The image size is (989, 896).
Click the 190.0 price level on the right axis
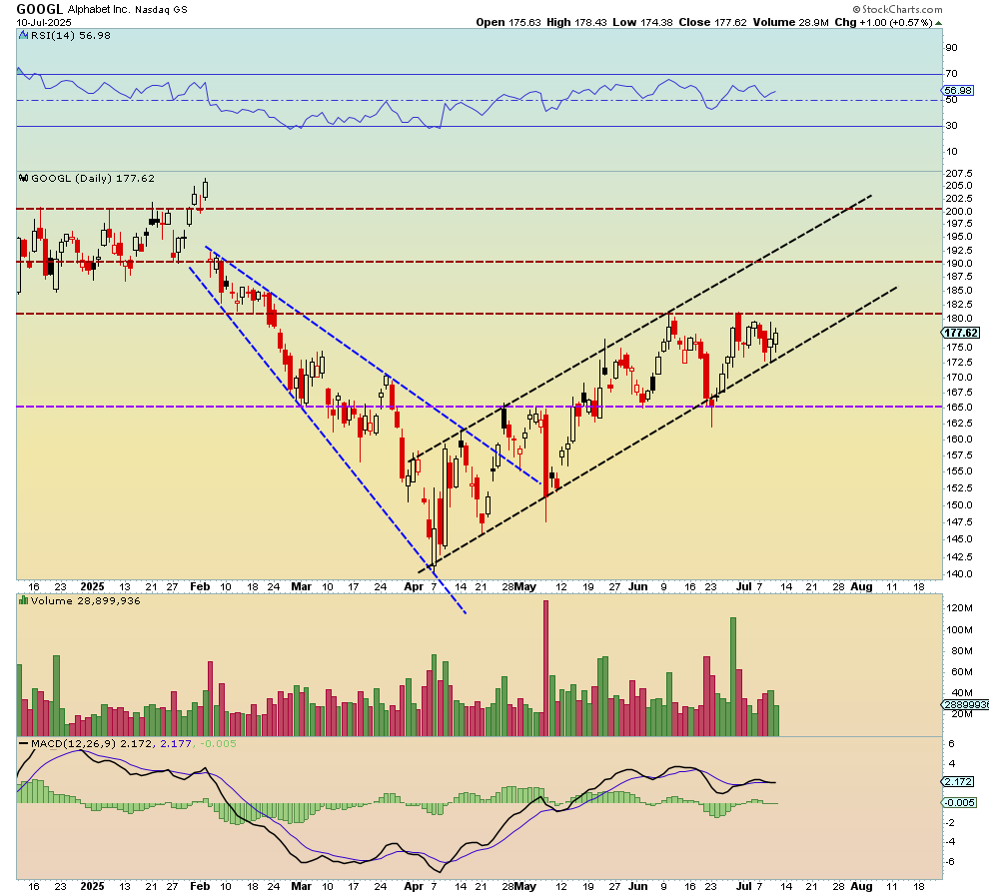coord(959,264)
